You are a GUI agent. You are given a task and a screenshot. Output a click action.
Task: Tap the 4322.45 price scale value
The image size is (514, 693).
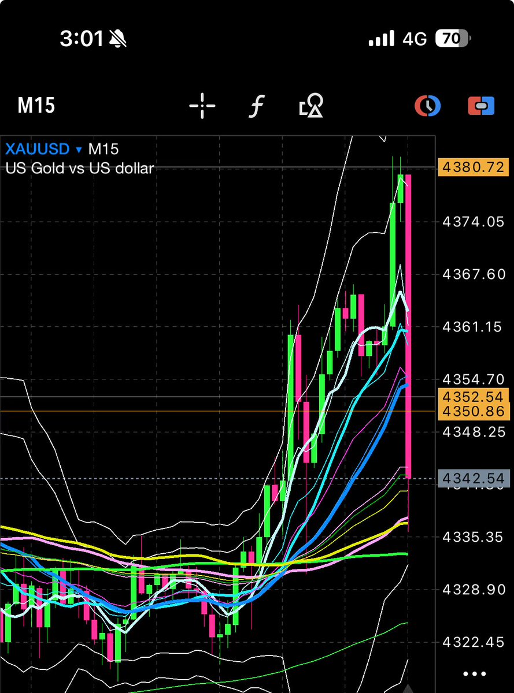[x=474, y=643]
